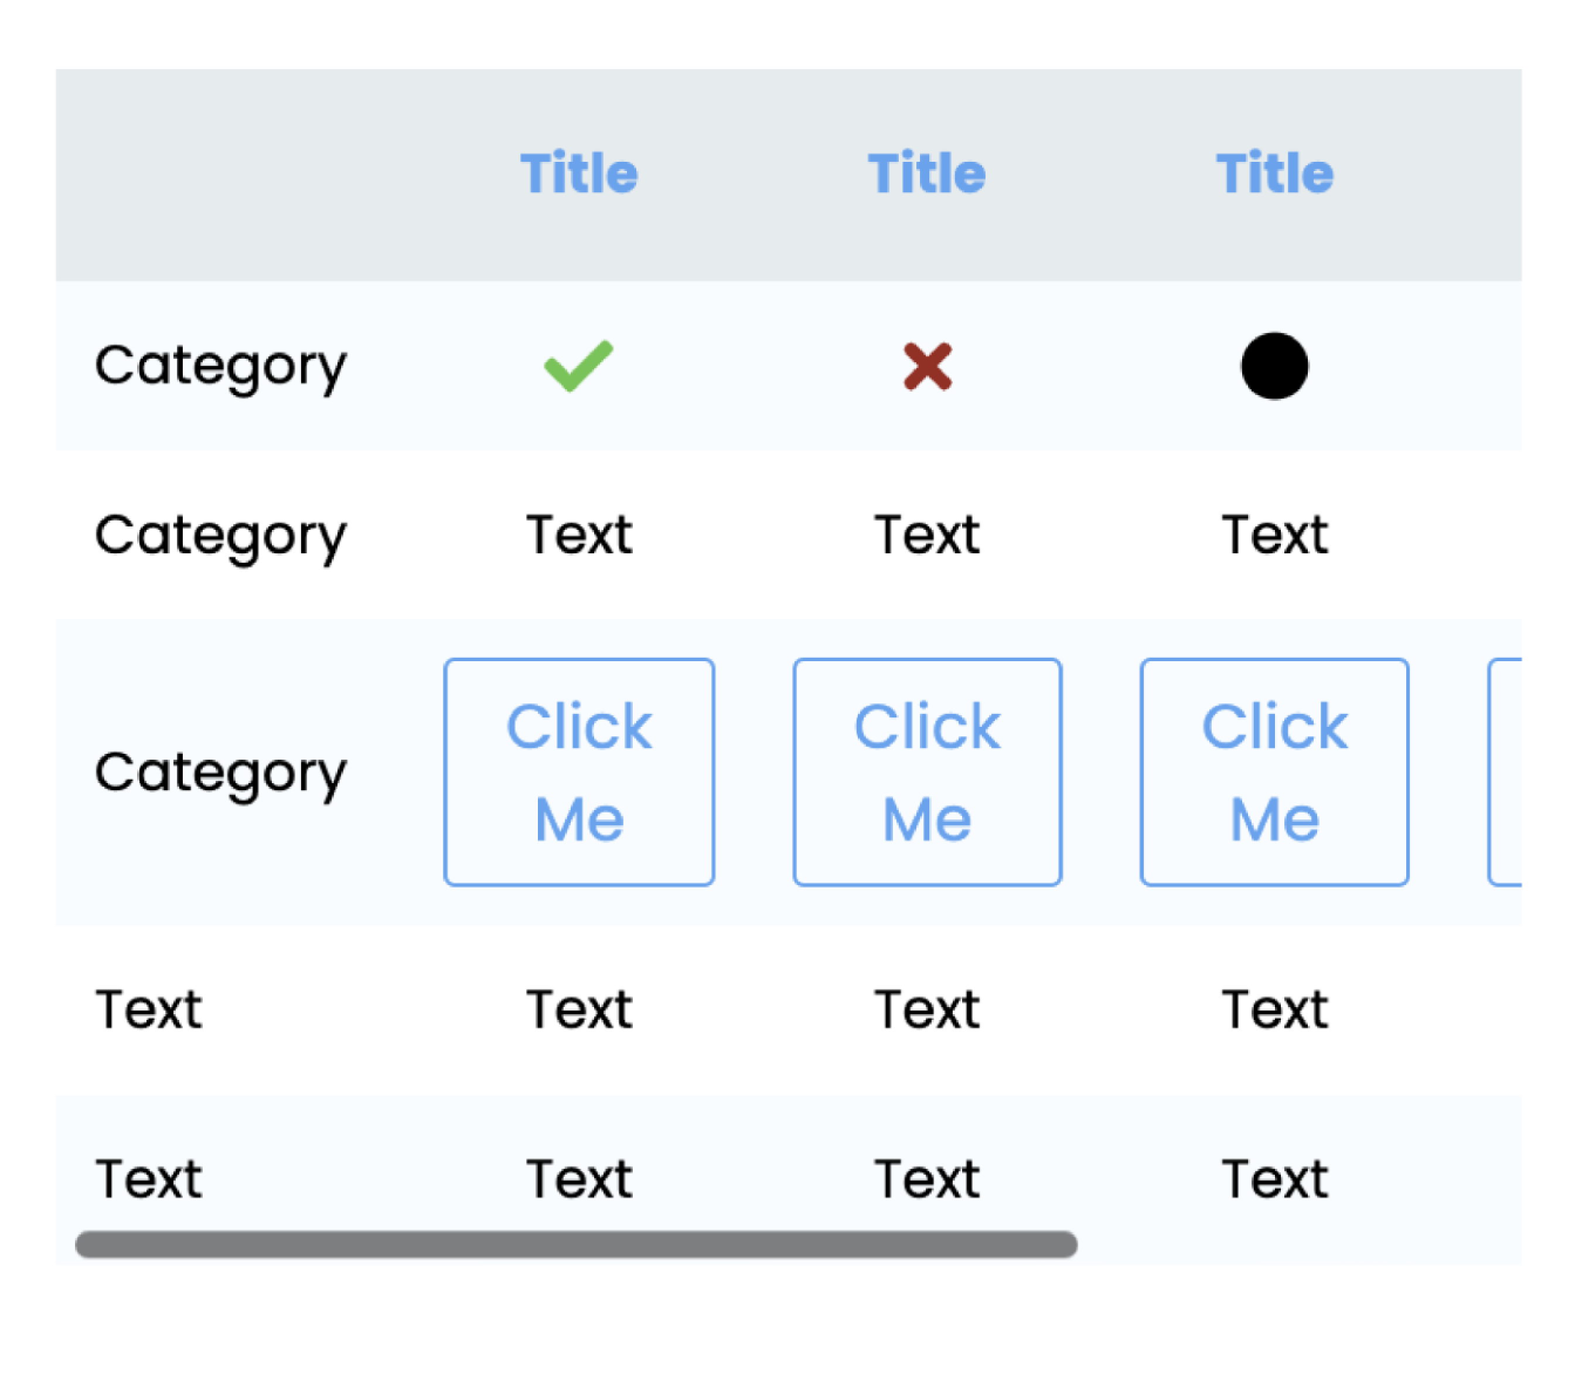The height and width of the screenshot is (1381, 1582).
Task: Click the green checkmark icon
Action: tap(578, 366)
